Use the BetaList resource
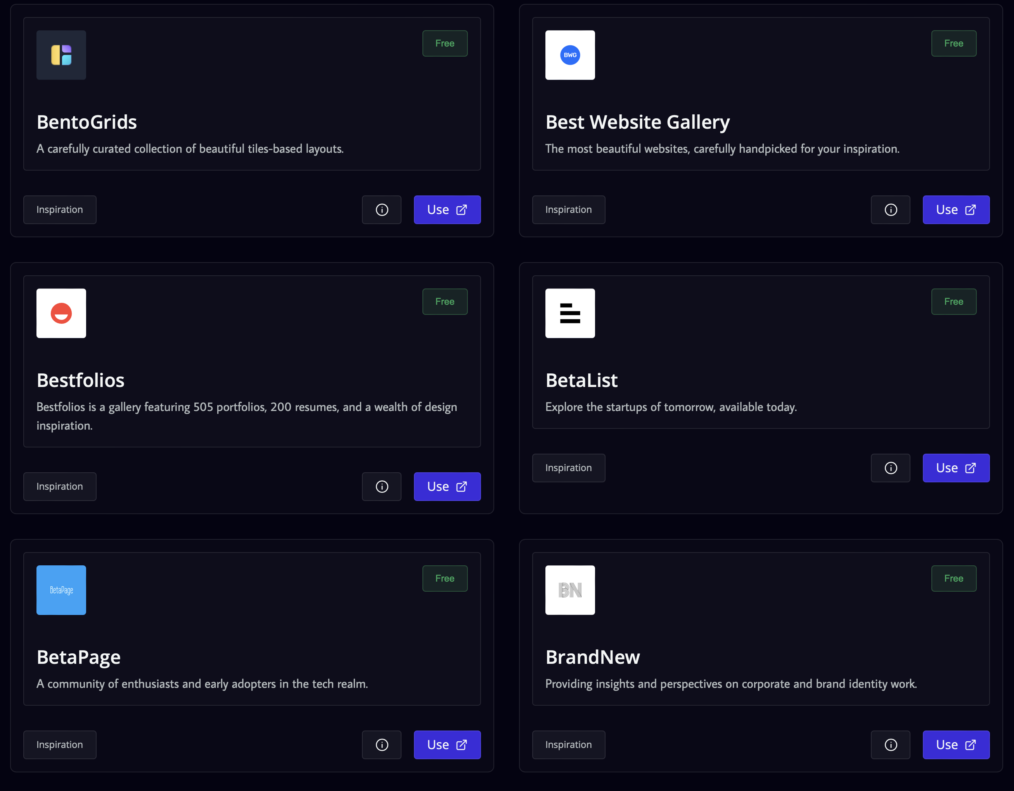This screenshot has height=791, width=1014. 956,468
